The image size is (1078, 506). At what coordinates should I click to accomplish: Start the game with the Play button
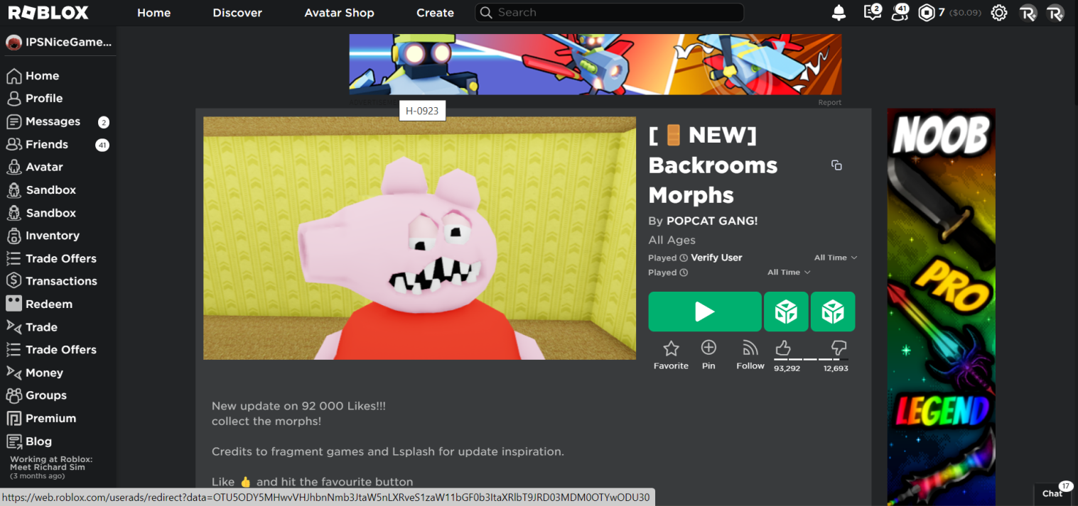pyautogui.click(x=705, y=312)
